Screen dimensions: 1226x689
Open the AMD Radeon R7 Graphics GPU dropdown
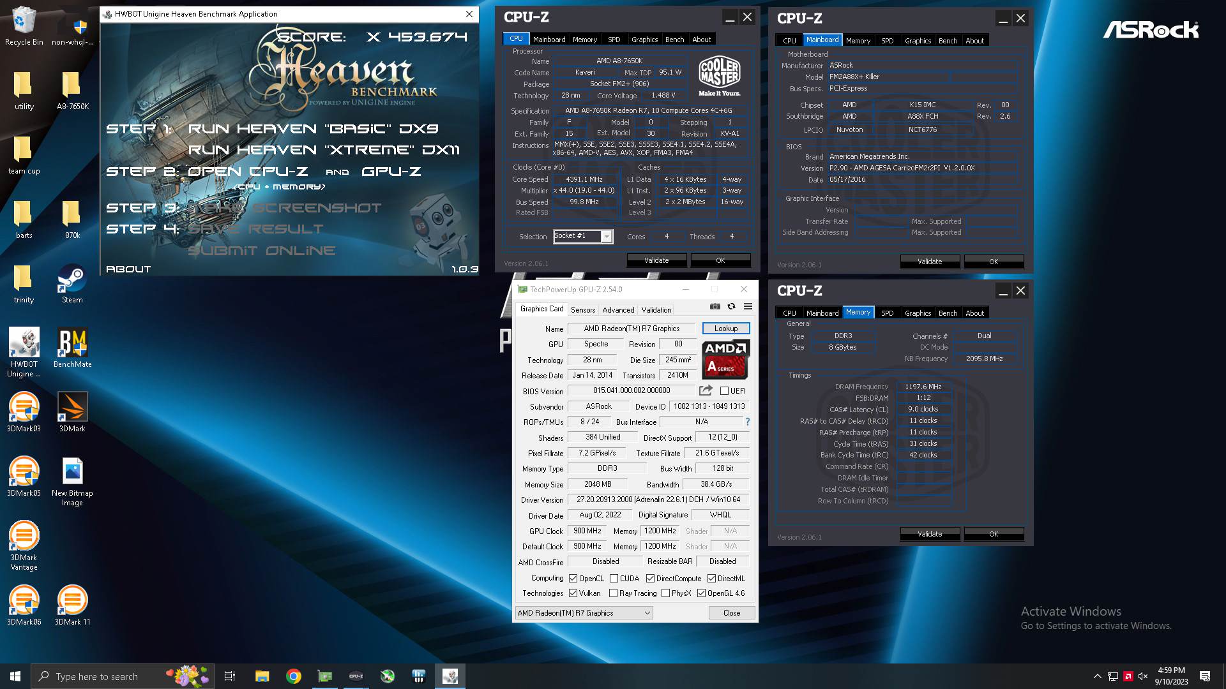[x=584, y=613]
